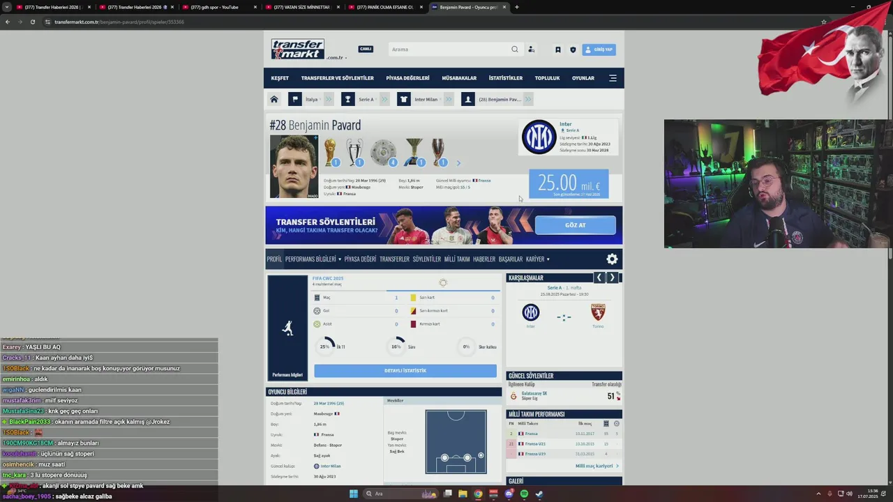Viewport: 893px width, 502px height.
Task: Open a new browser tab
Action: click(x=516, y=7)
